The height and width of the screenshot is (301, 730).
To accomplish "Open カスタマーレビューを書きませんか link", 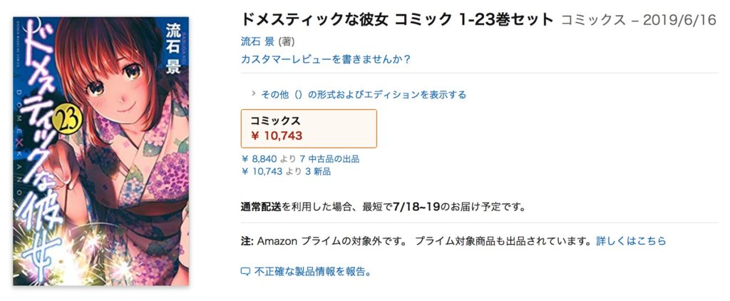I will click(326, 60).
